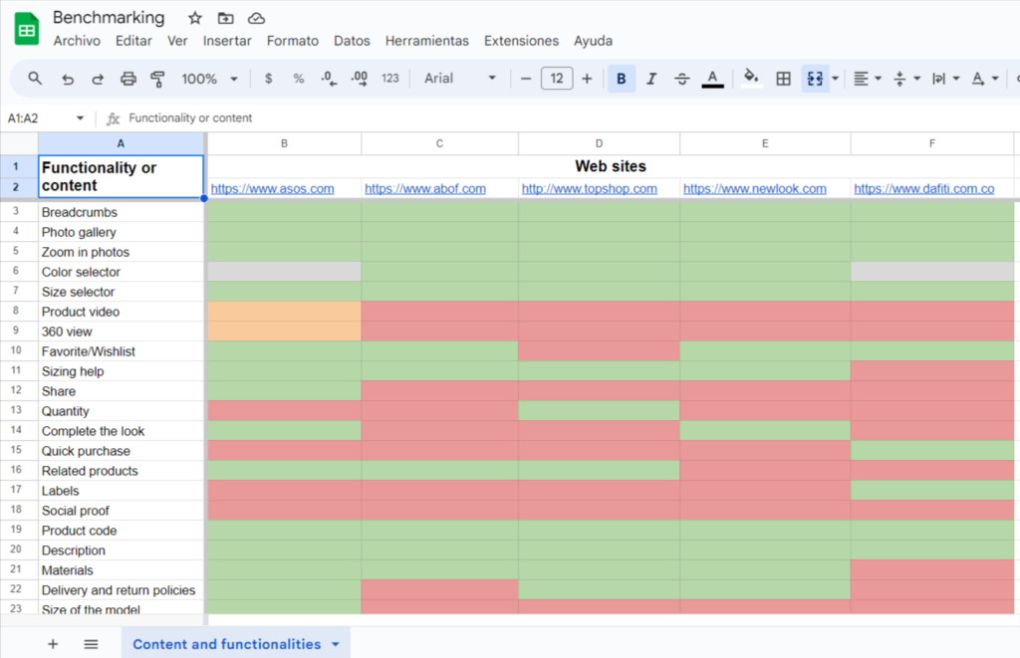Click the move to folder icon
The height and width of the screenshot is (658, 1020).
click(x=226, y=18)
